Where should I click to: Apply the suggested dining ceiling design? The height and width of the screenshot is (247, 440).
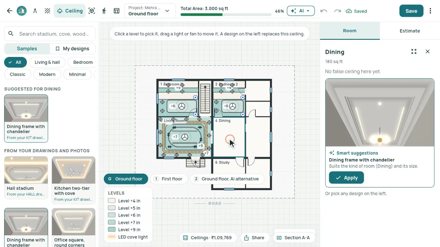click(346, 178)
